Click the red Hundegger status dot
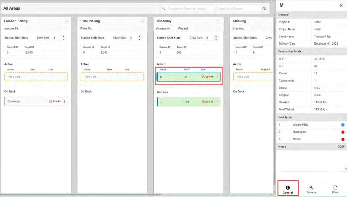This screenshot has height=197, width=347. 343,132
